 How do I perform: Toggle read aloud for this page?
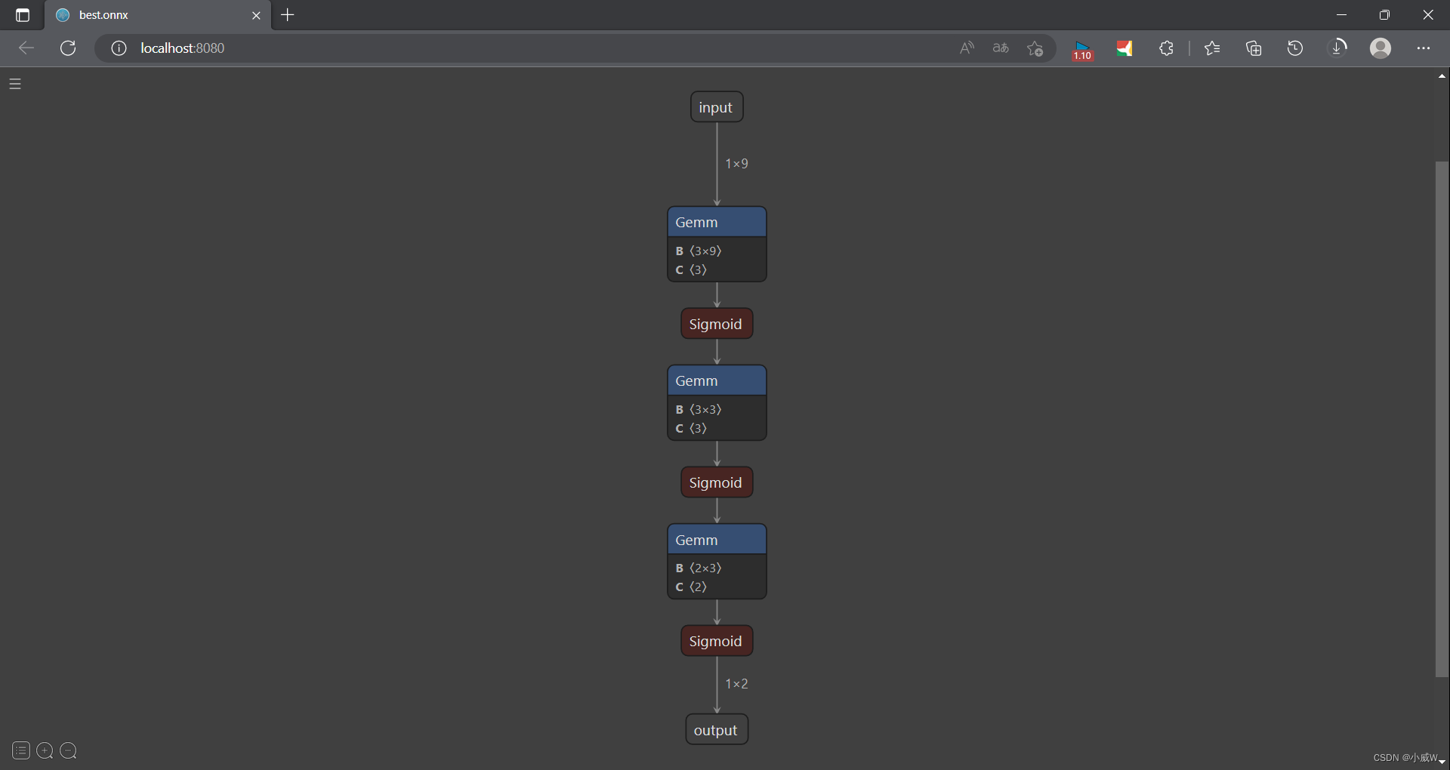pyautogui.click(x=967, y=48)
